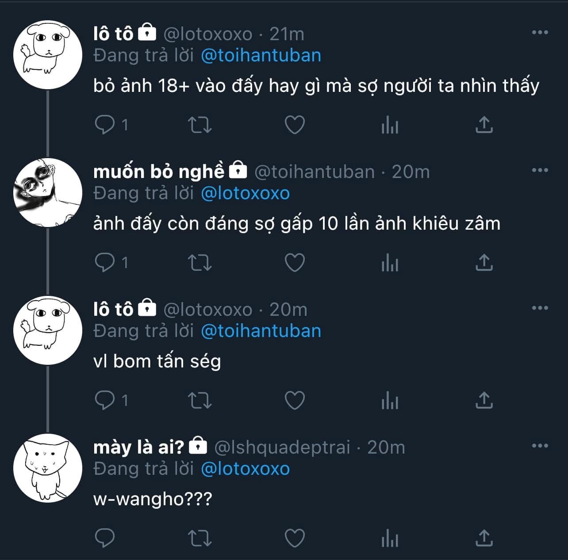Reply to the 'w-wangho???' tweet
The height and width of the screenshot is (560, 568).
pyautogui.click(x=105, y=538)
